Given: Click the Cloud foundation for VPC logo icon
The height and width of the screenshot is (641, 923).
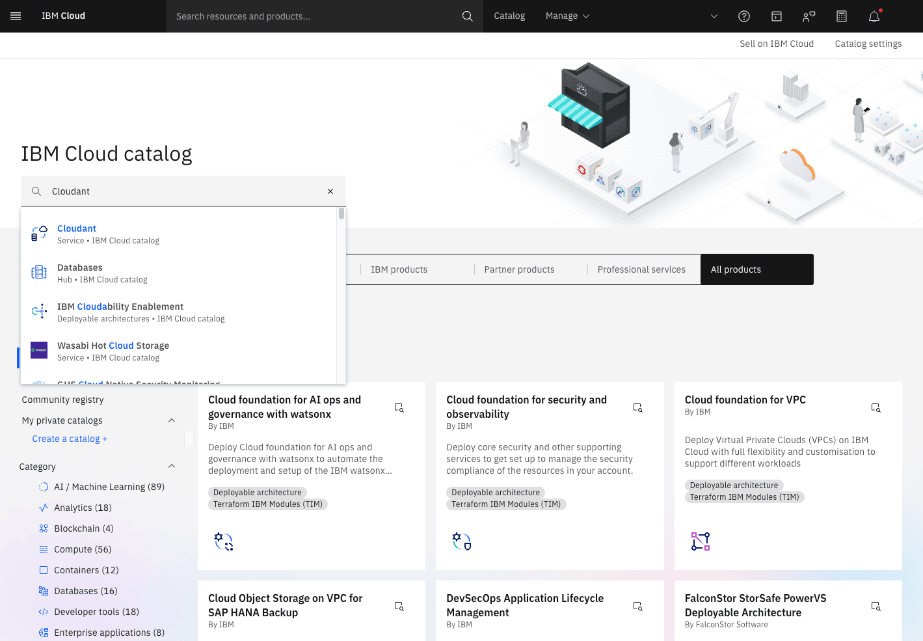Looking at the screenshot, I should click(701, 541).
